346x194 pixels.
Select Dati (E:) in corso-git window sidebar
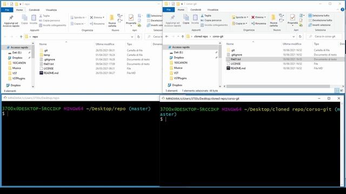pos(178,52)
